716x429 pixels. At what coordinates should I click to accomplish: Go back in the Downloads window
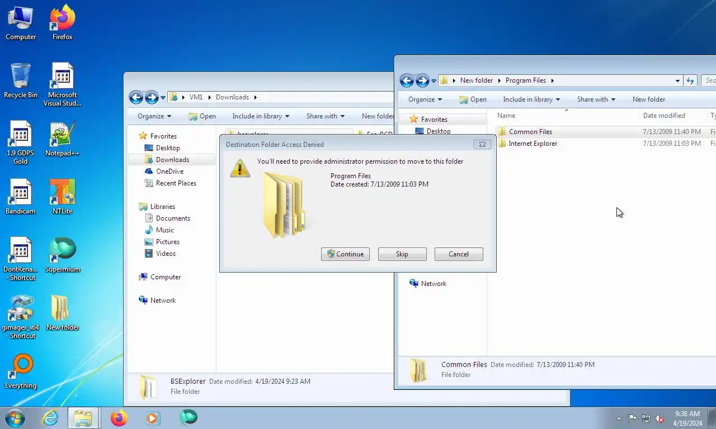pos(136,97)
